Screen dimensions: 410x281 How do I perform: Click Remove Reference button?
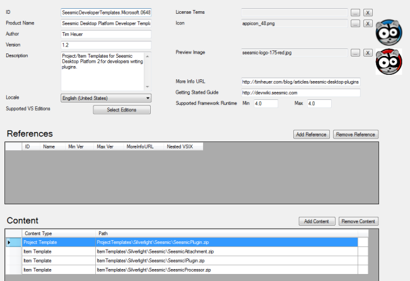(x=356, y=135)
